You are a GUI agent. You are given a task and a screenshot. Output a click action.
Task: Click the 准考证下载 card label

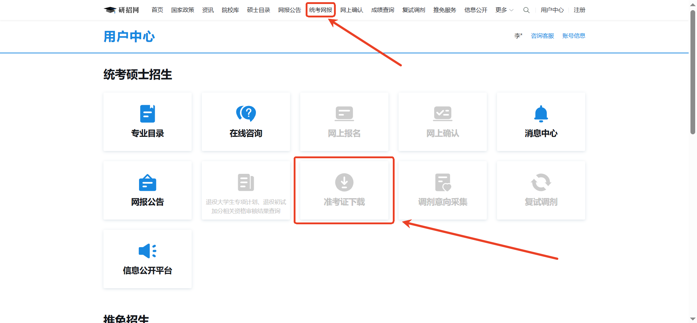pos(344,202)
